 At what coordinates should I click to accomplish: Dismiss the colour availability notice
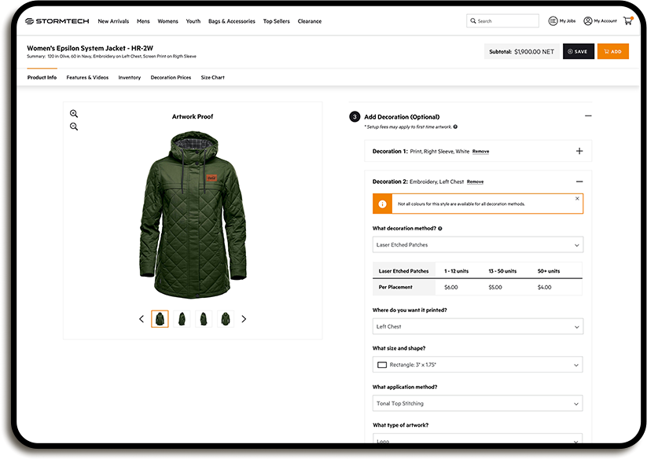pos(577,198)
